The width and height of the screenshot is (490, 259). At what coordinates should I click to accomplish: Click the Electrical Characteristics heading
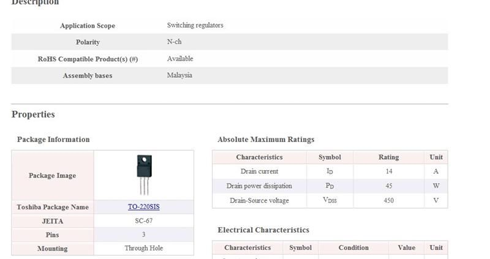263,230
